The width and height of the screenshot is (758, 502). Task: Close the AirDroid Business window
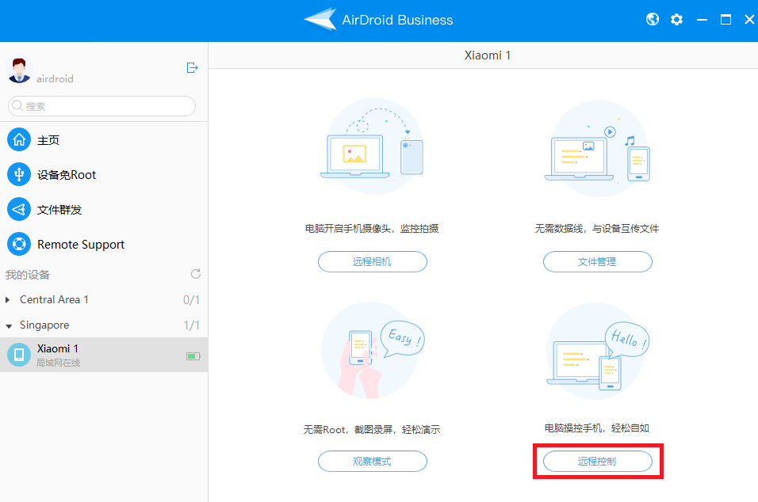(749, 19)
